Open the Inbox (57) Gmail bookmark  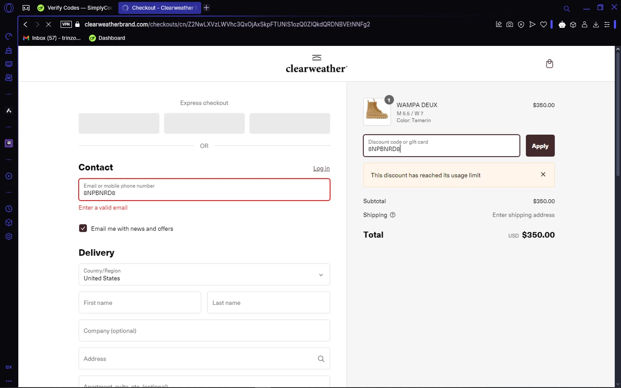pyautogui.click(x=52, y=38)
